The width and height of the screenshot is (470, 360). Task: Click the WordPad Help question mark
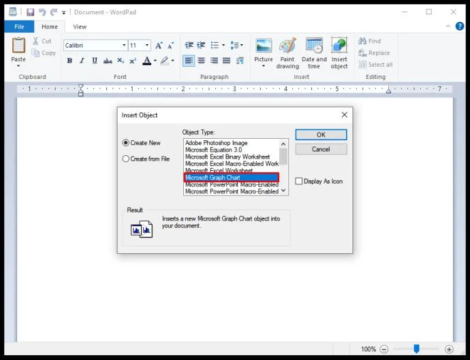460,27
